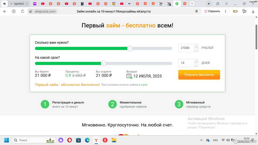This screenshot has height=145, width=258.
Task: Open File Explorer from the taskbar
Action: [114, 140]
